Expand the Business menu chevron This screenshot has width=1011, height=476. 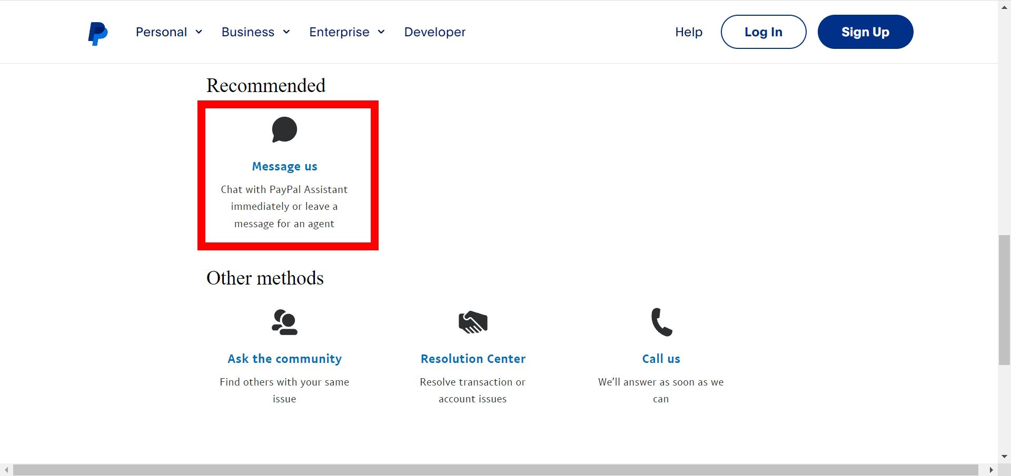click(x=286, y=32)
